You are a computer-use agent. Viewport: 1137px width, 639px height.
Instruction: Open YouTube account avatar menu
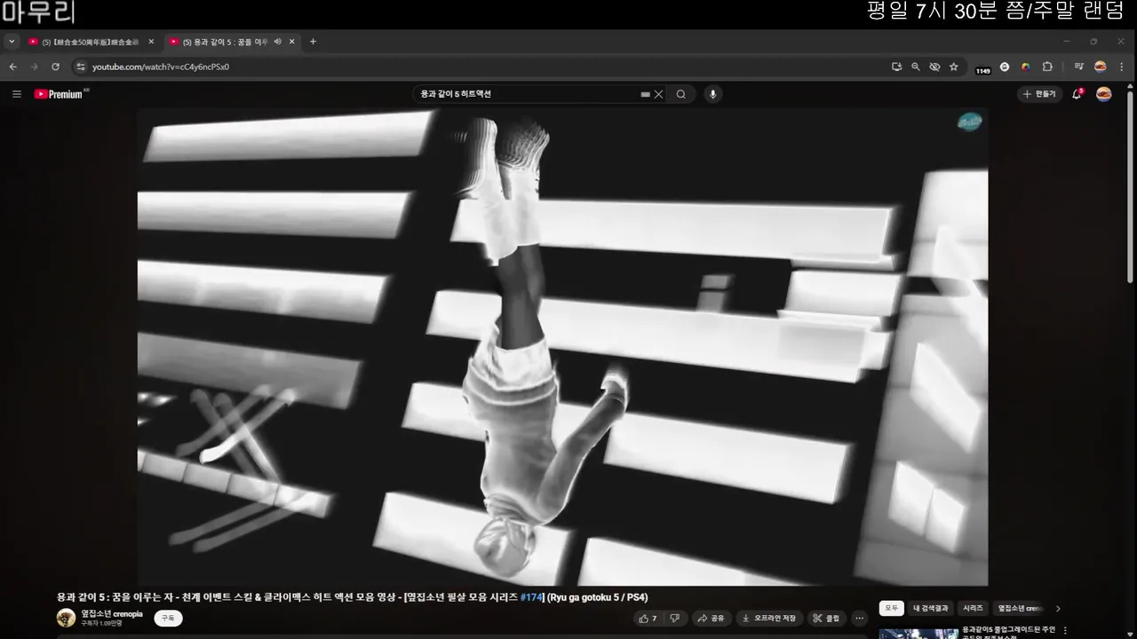point(1103,94)
